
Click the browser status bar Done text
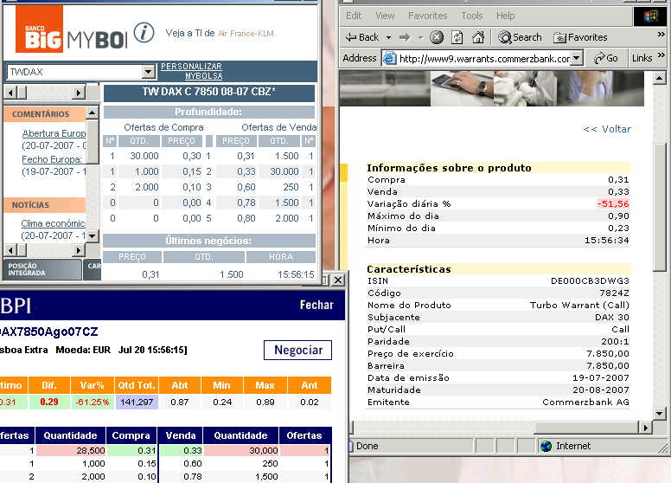pos(367,446)
